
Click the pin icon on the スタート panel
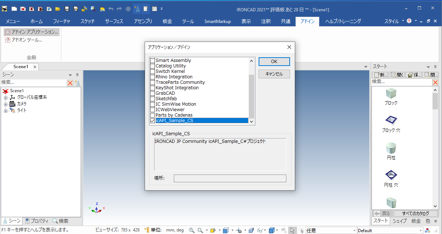(x=435, y=67)
